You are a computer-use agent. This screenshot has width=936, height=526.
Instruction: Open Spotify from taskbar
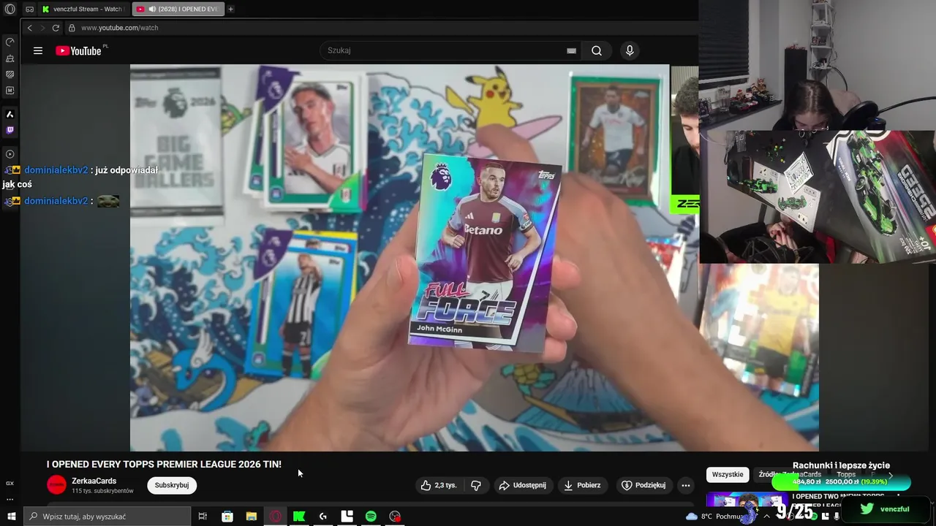tap(371, 517)
